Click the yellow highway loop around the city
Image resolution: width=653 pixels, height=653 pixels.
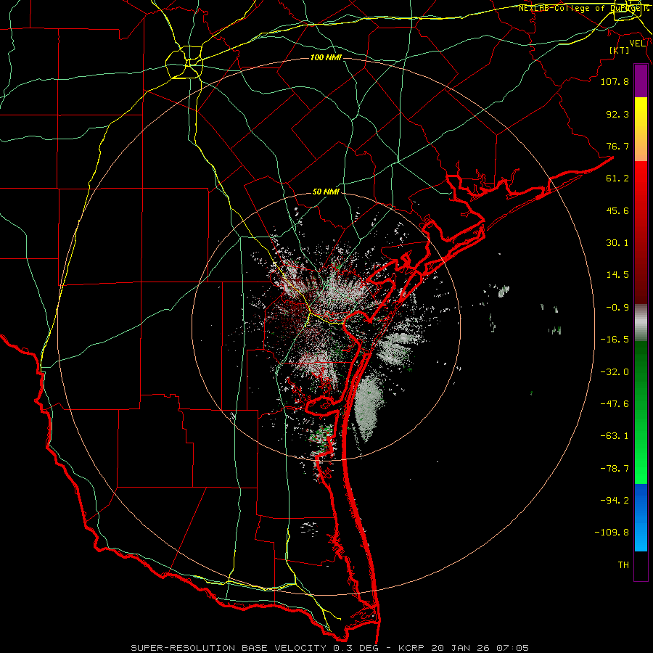click(x=184, y=63)
